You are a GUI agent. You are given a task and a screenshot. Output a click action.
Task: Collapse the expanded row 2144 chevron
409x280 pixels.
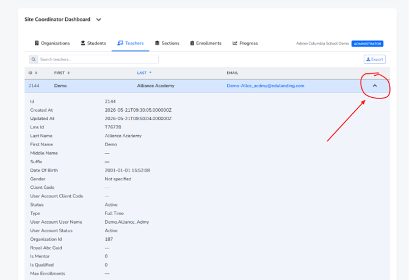375,86
